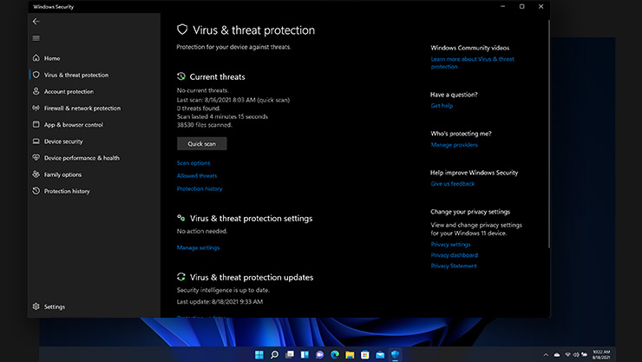Click the Manage providers link
642x362 pixels.
point(454,145)
